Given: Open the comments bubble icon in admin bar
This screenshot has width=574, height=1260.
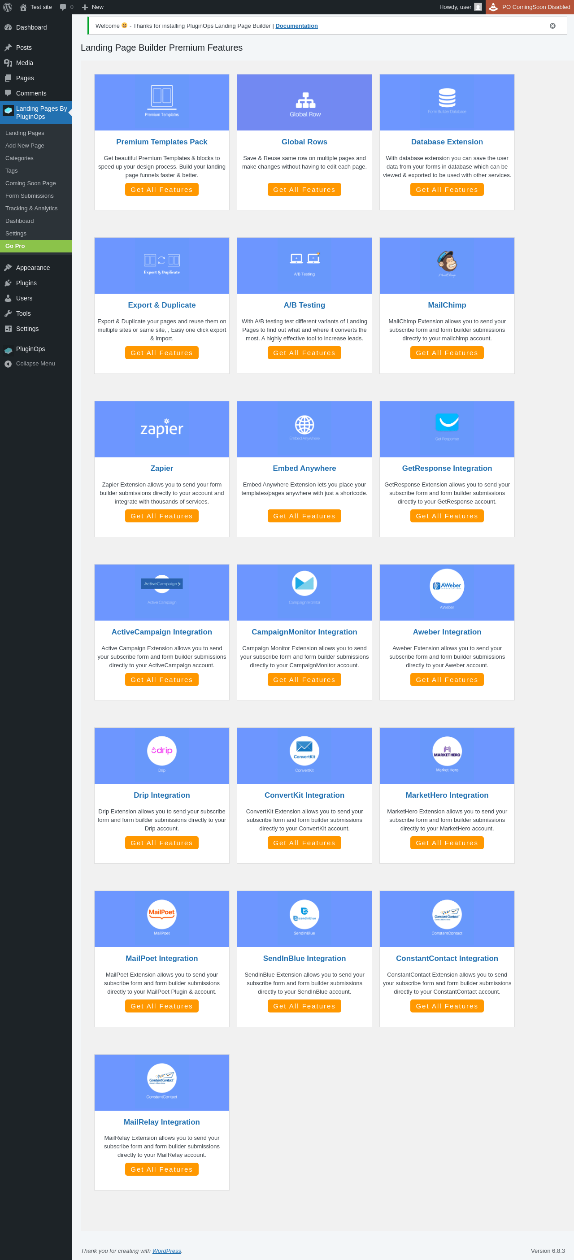Looking at the screenshot, I should pyautogui.click(x=63, y=7).
